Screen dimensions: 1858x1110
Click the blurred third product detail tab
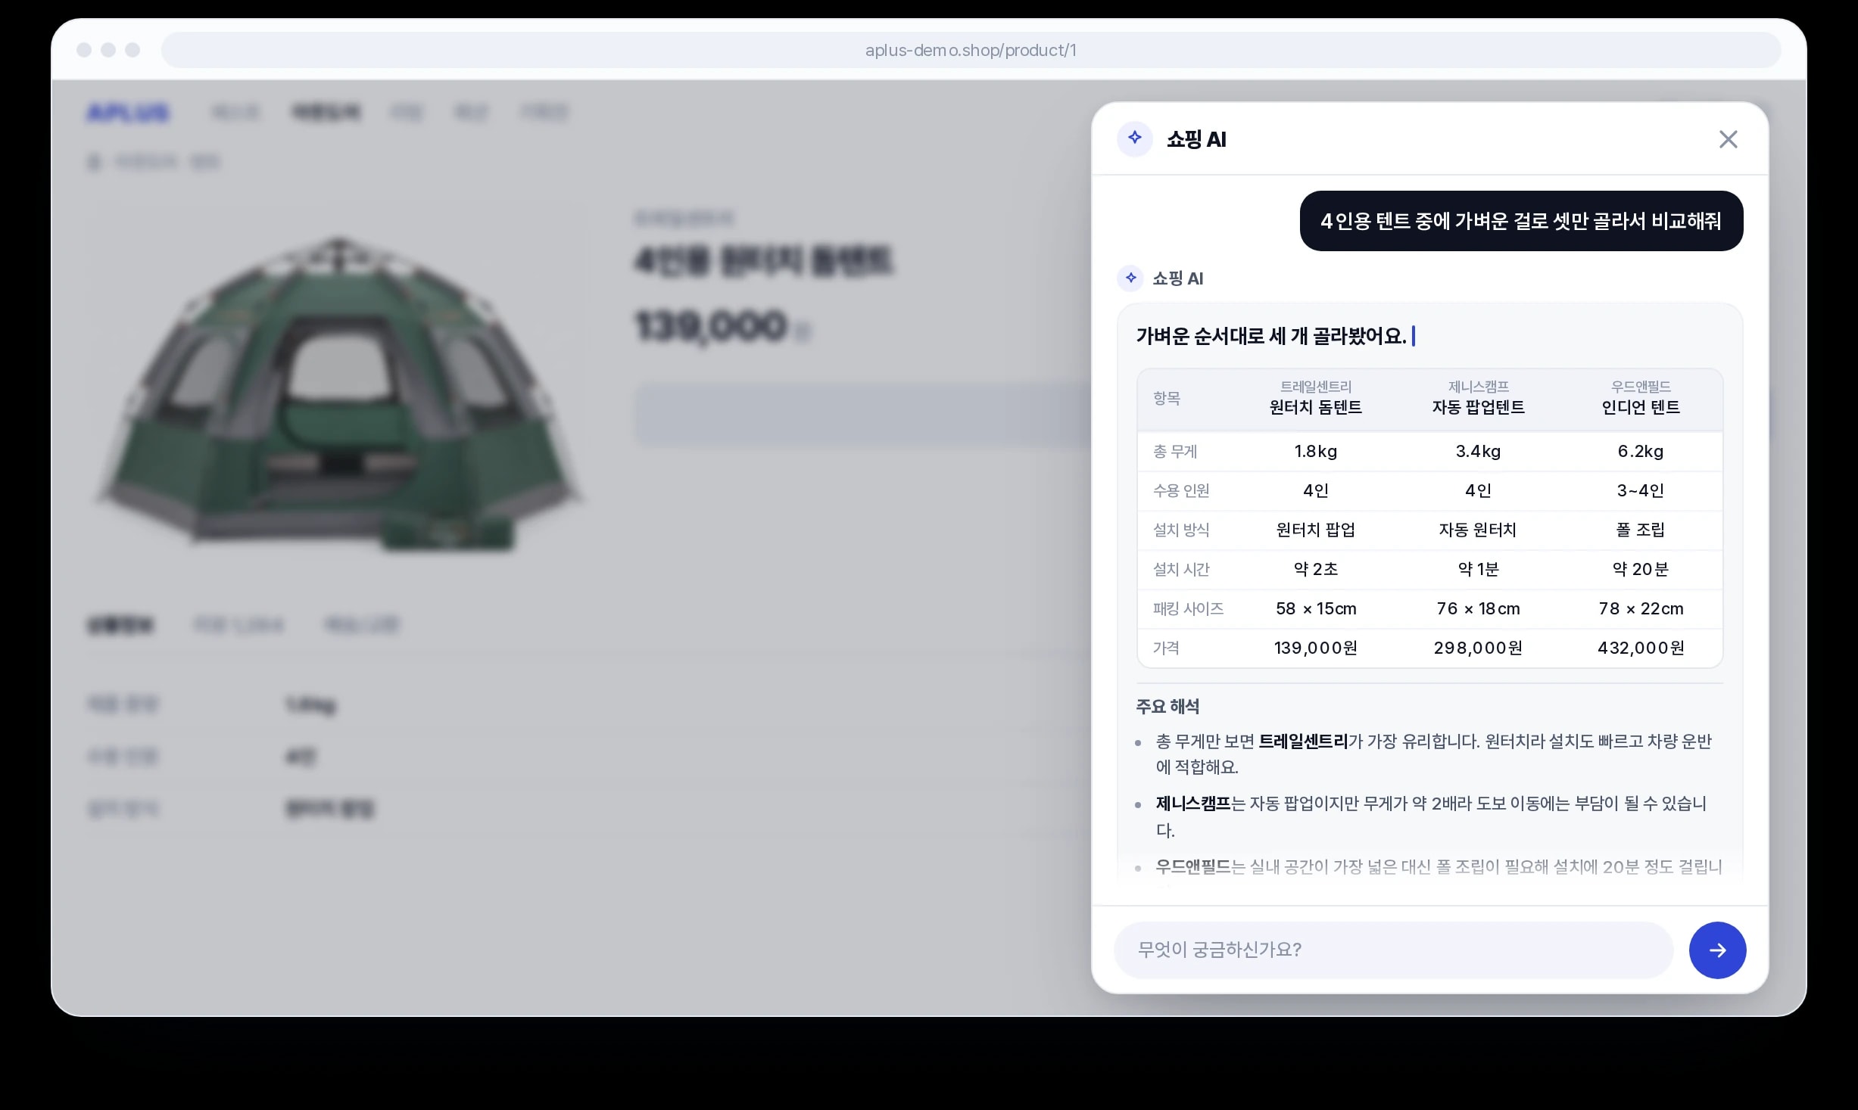(x=361, y=625)
